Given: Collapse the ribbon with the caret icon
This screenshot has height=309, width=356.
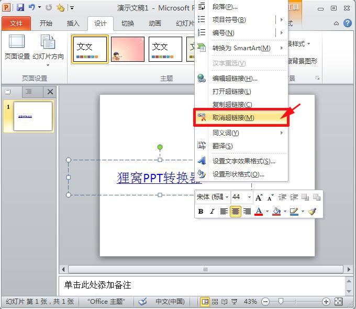Looking at the screenshot, I should click(x=336, y=23).
